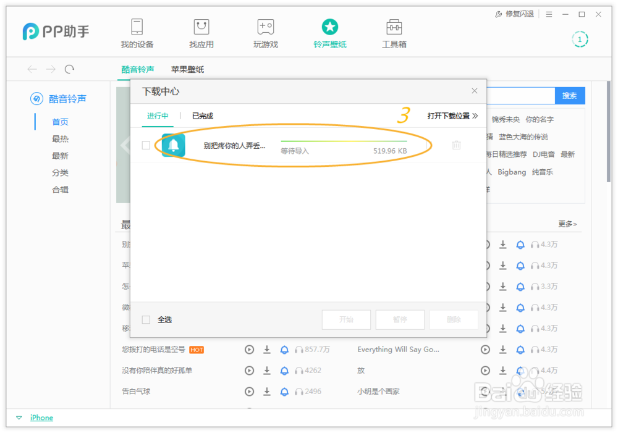
Task: Click the main page vertical scrollbar
Action: 609,132
